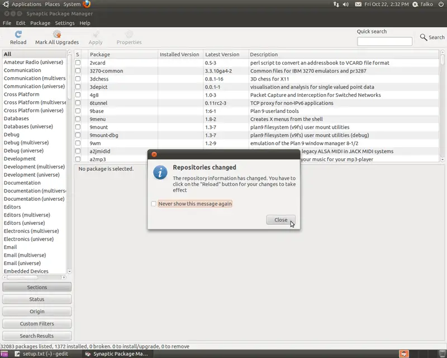Image resolution: width=447 pixels, height=358 pixels.
Task: Click the Sections filter button
Action: [37, 287]
